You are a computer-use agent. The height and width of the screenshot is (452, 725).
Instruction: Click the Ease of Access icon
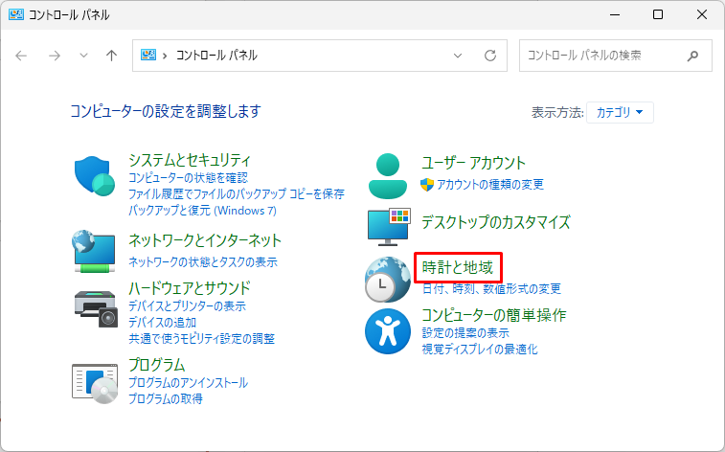388,330
